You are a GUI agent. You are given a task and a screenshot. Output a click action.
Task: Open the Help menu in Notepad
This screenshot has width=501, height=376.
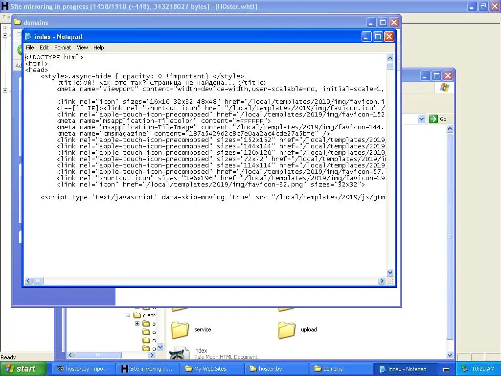98,47
